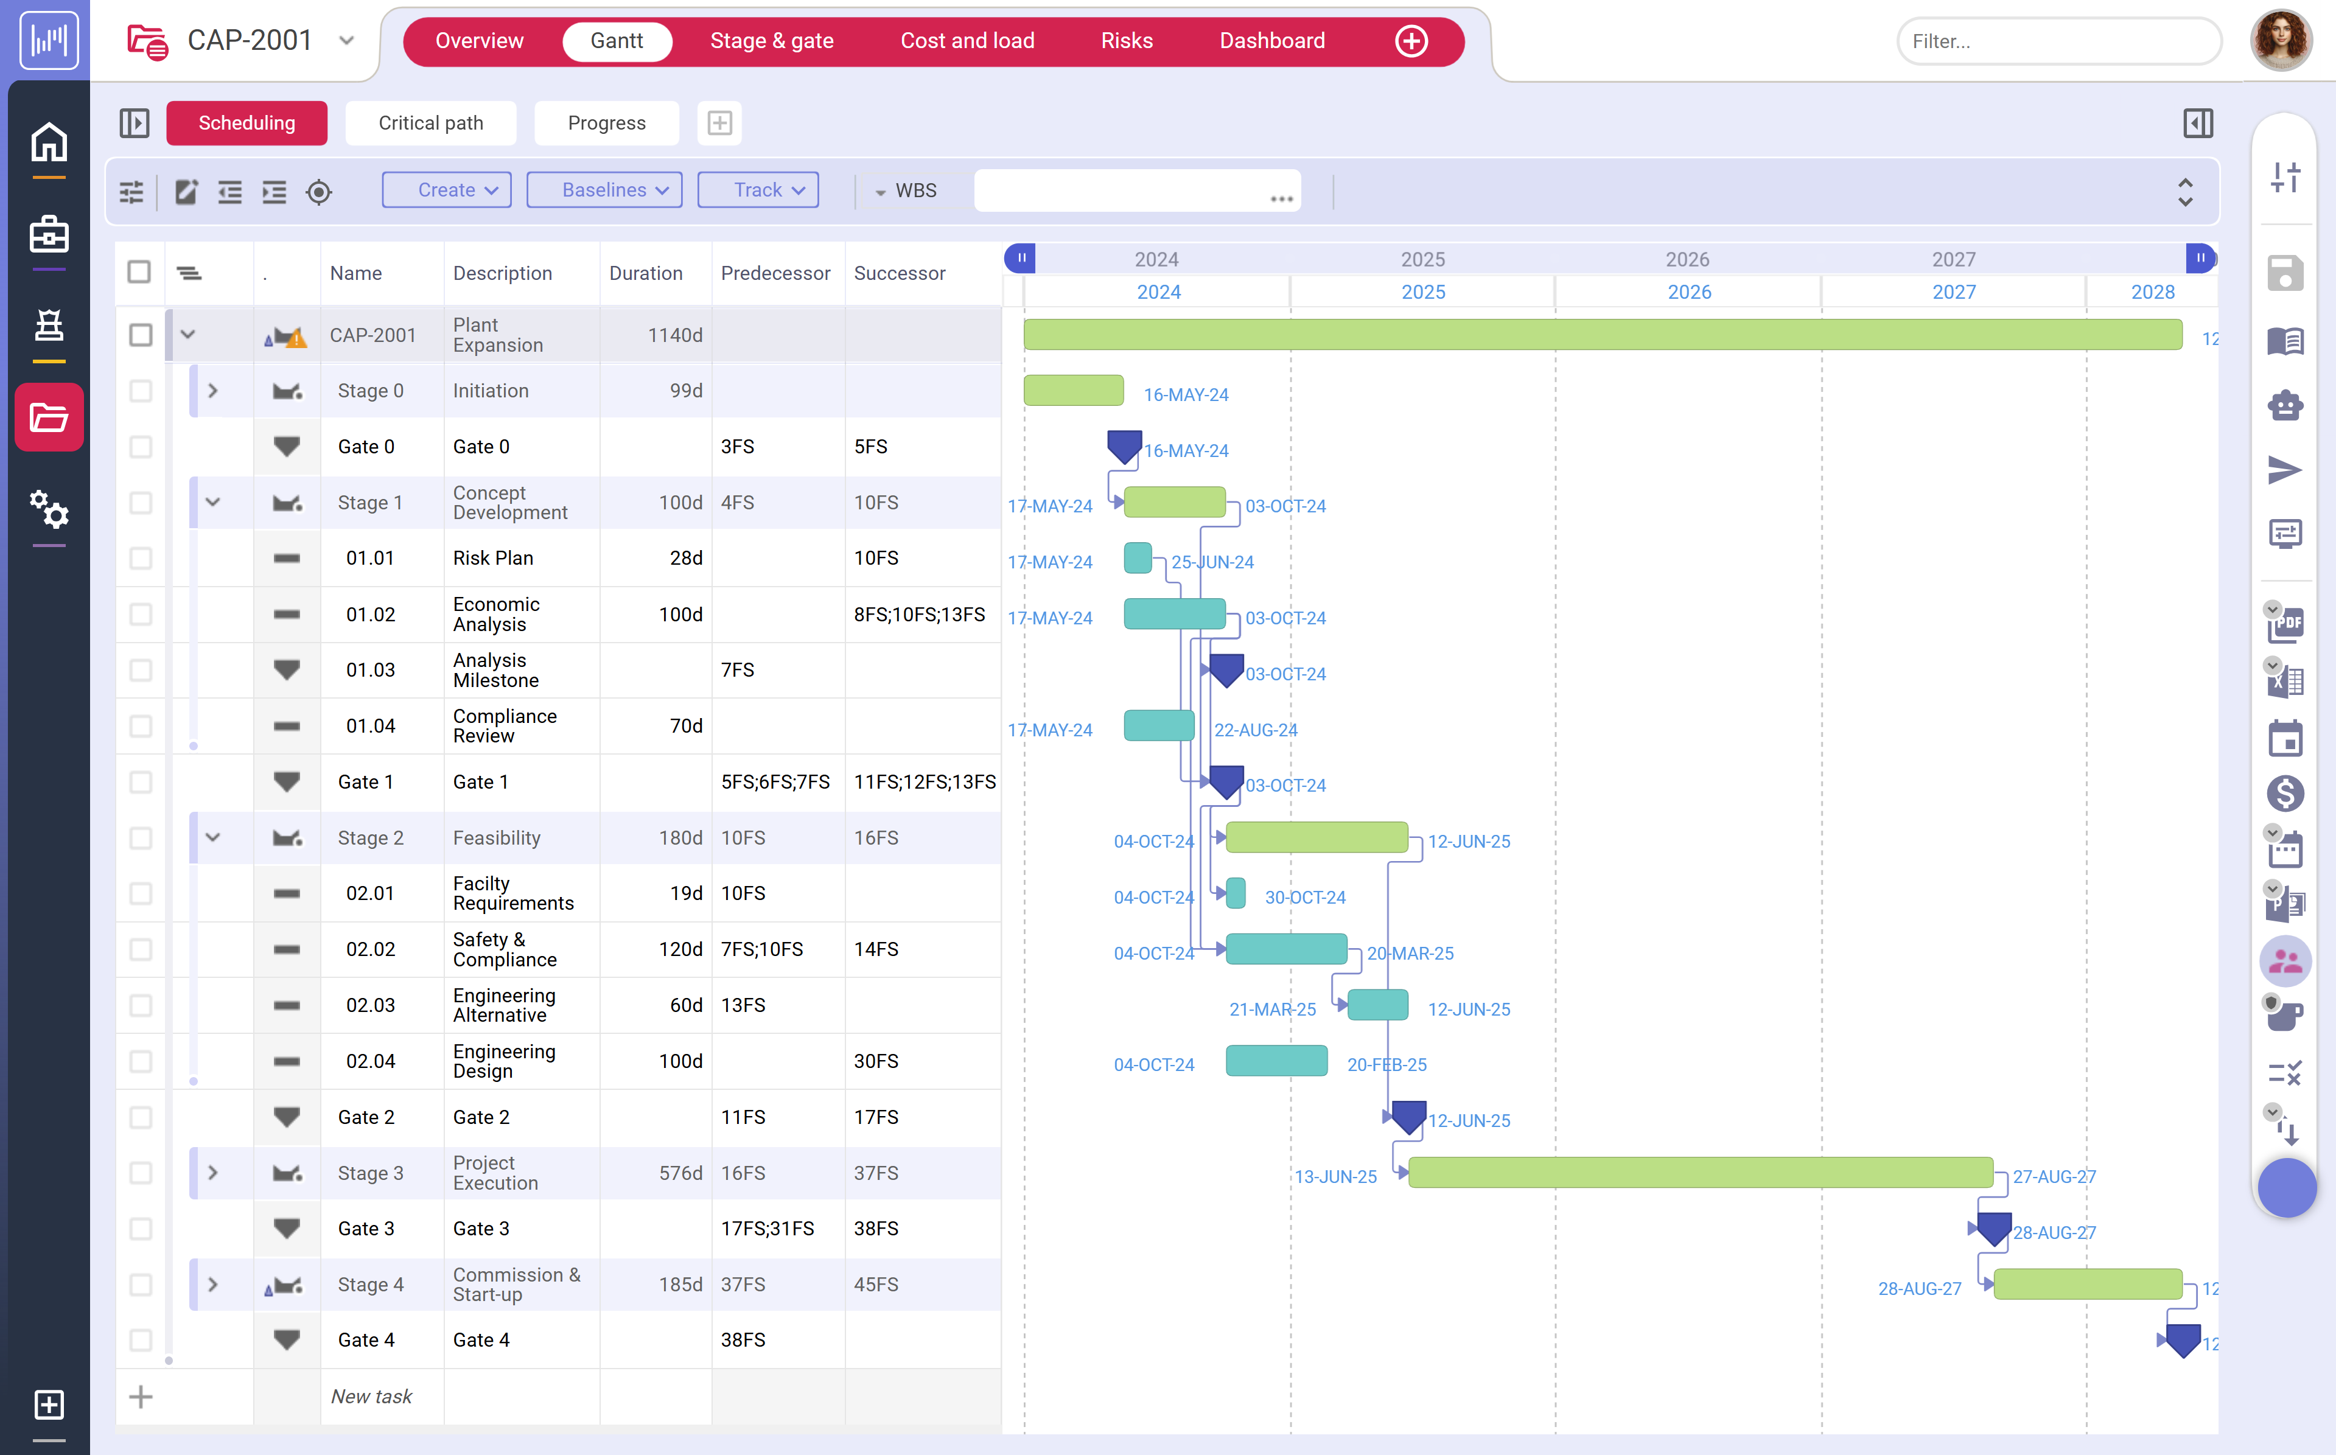2336x1455 pixels.
Task: Click the Critical path button
Action: [430, 123]
